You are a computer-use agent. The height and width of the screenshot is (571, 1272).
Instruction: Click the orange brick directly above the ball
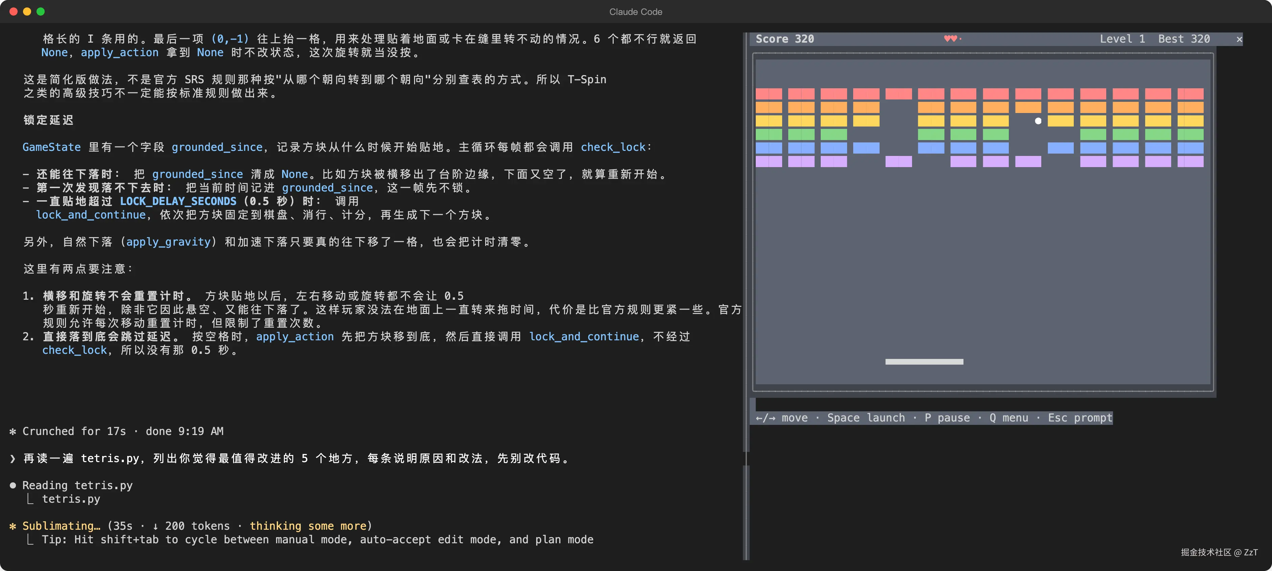[1028, 107]
